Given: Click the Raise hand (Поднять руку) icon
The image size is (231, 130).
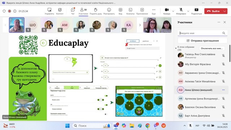Looking at the screenshot, I should click(x=96, y=10).
